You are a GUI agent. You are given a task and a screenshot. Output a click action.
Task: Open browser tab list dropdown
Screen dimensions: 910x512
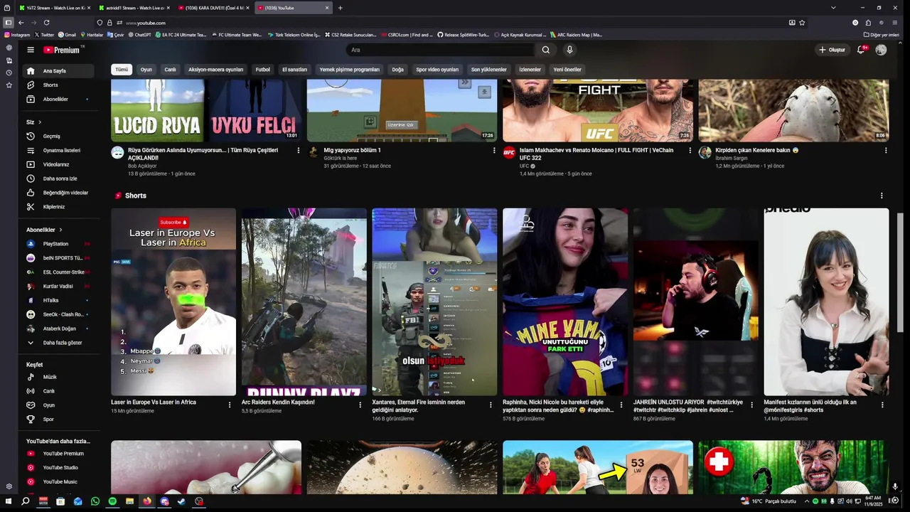pyautogui.click(x=833, y=8)
